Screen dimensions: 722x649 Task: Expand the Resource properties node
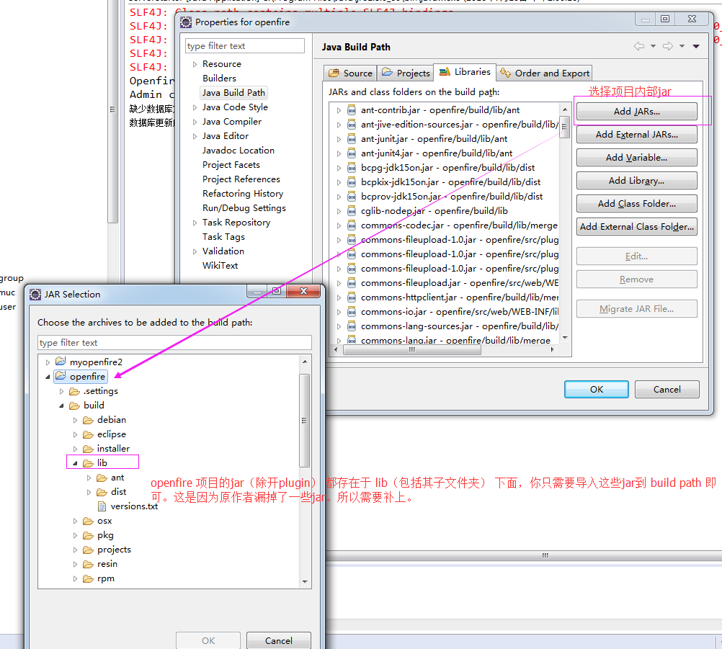point(195,64)
